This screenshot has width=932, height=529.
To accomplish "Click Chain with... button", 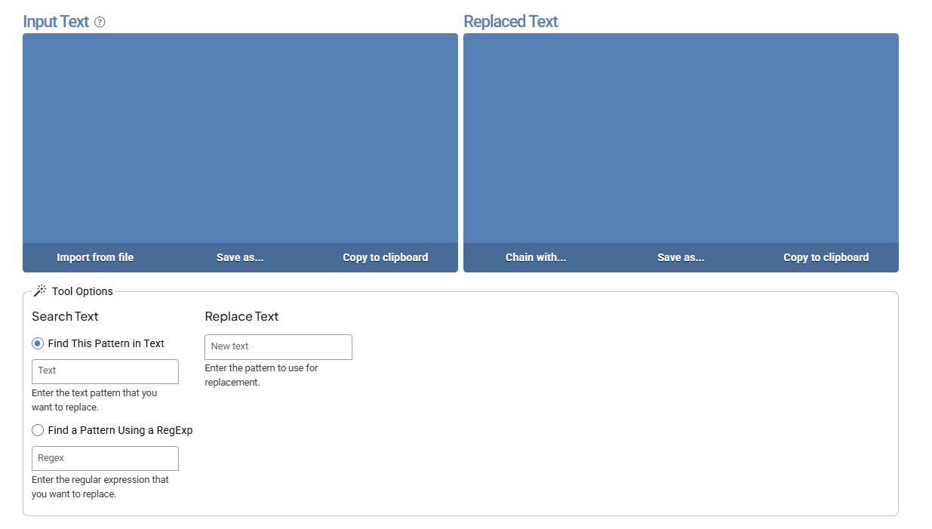I will [x=536, y=257].
